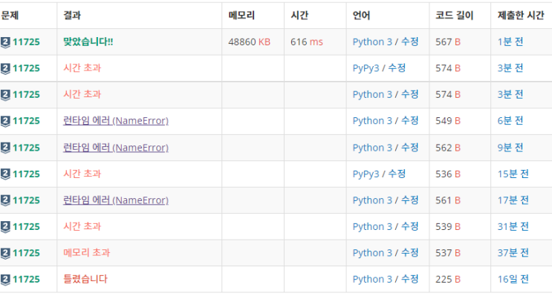Click the tier badge in the 562 B row
The image size is (552, 296).
(5, 148)
